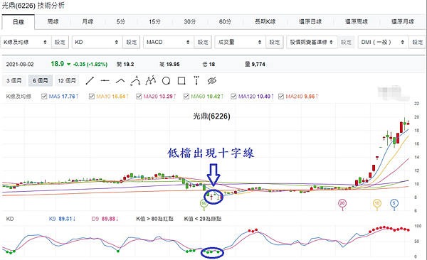Select the five-point wave pattern tool

click(x=151, y=80)
